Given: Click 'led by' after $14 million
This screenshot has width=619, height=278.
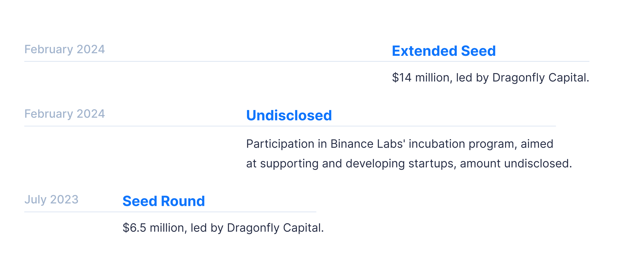Looking at the screenshot, I should coord(472,78).
